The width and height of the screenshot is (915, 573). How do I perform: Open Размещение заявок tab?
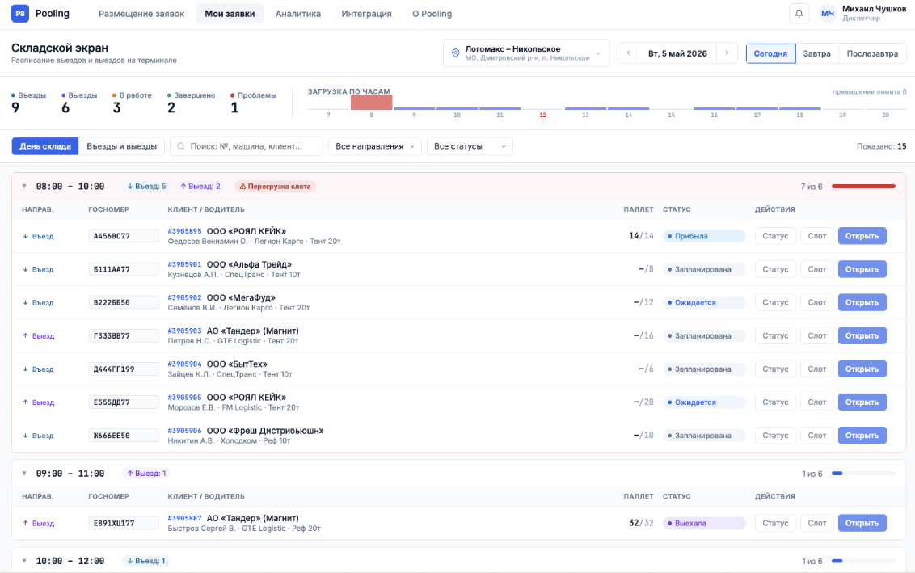(x=141, y=14)
